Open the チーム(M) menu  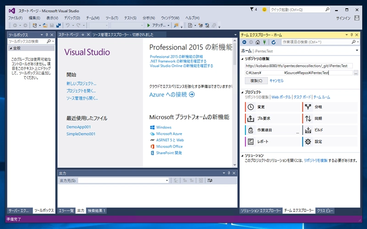tap(93, 18)
